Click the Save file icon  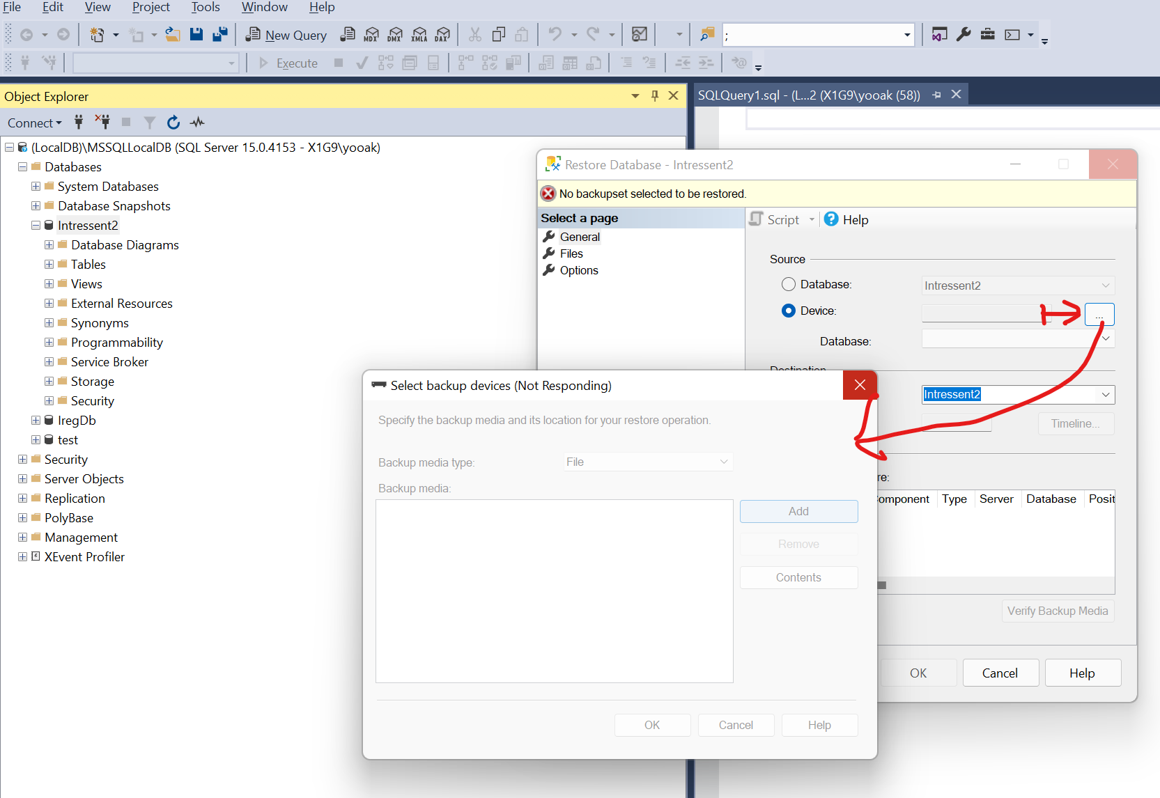(x=196, y=34)
